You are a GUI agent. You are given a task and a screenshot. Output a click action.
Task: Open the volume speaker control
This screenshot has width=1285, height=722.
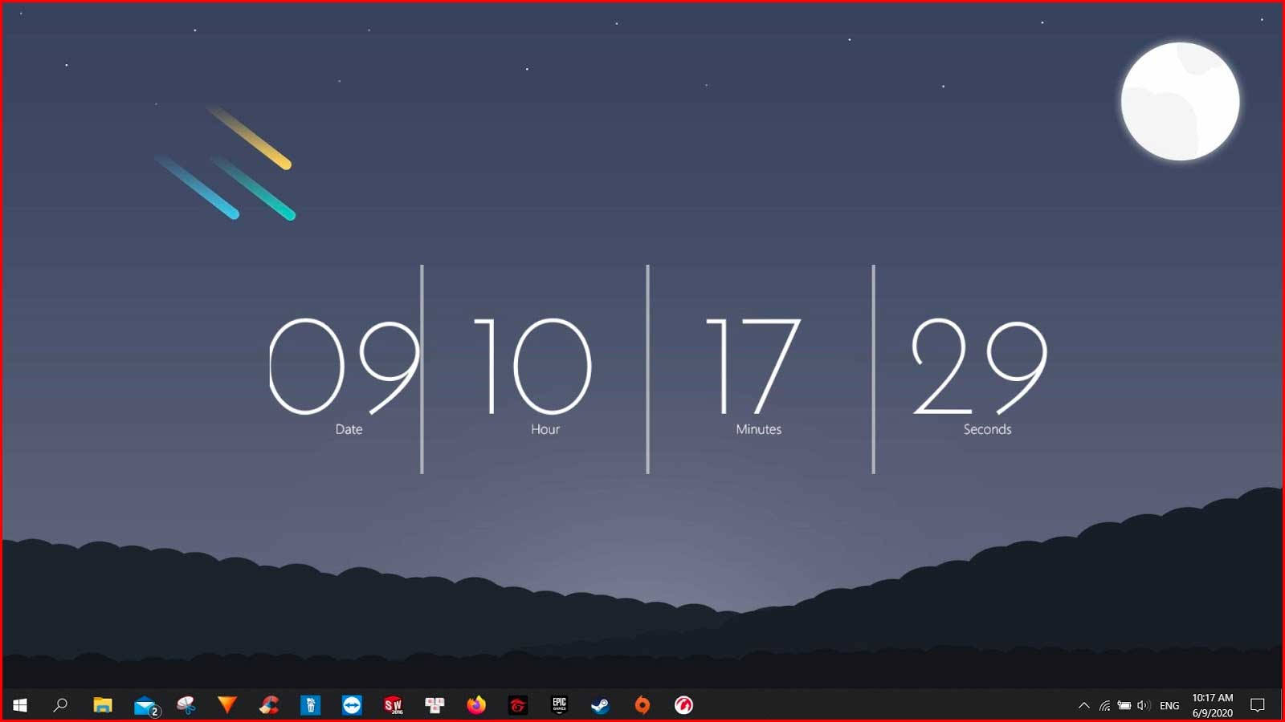[1144, 706]
